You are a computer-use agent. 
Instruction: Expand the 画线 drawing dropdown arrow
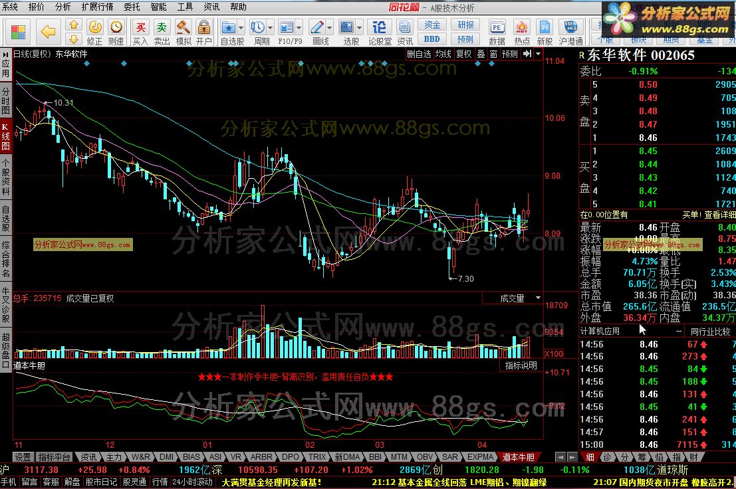(x=330, y=28)
